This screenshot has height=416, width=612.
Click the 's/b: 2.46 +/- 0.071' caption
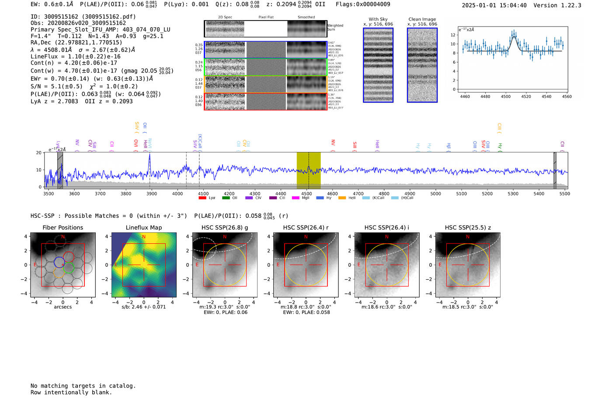[x=144, y=307]
